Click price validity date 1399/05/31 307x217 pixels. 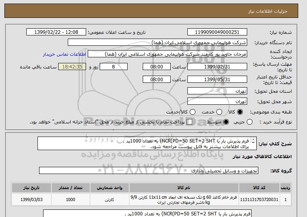(217, 79)
